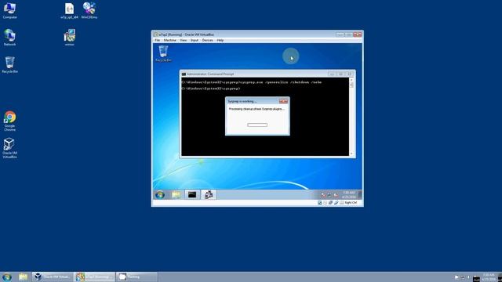Screen dimensions: 502x282
Task: Select the desktop icon below w7p_sp1_x64
Action: point(70,37)
